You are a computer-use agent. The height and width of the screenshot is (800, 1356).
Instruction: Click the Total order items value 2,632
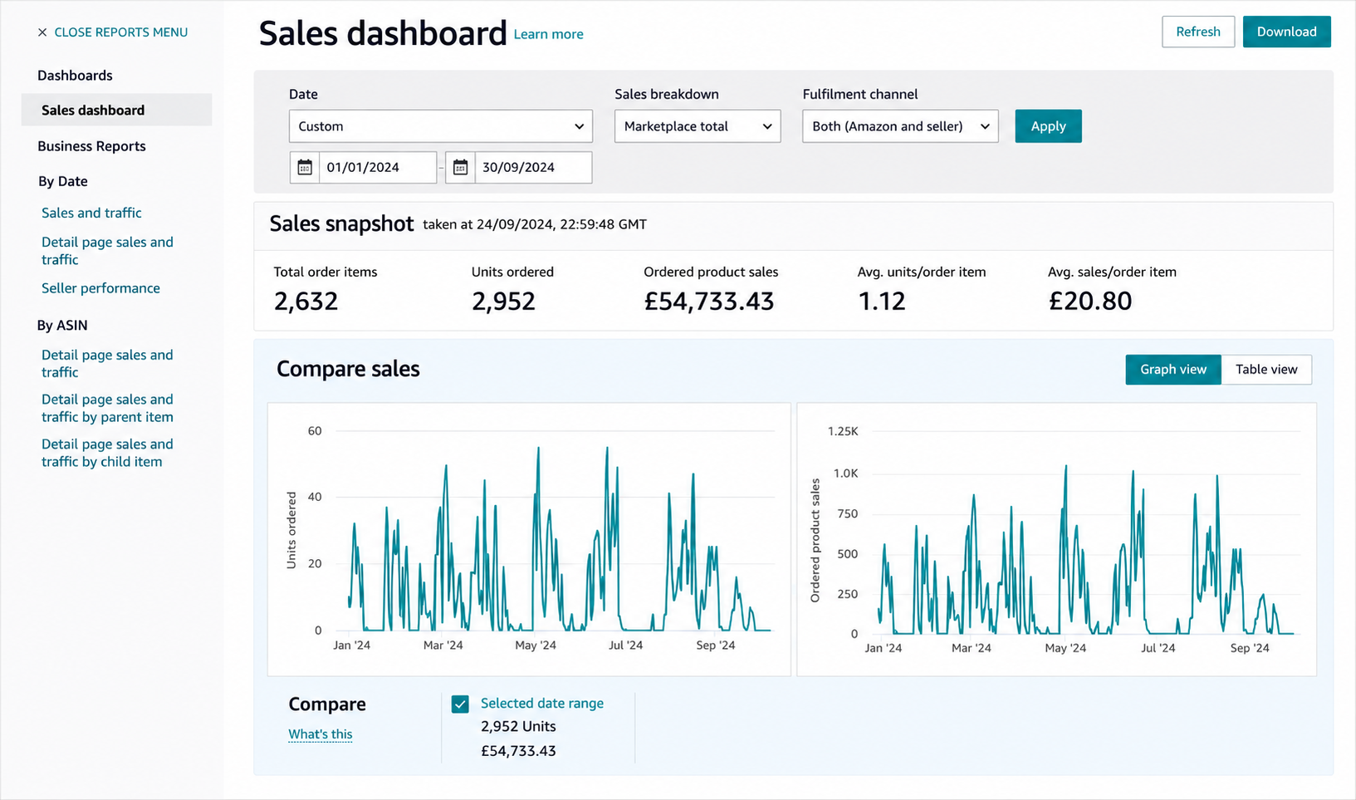[306, 301]
